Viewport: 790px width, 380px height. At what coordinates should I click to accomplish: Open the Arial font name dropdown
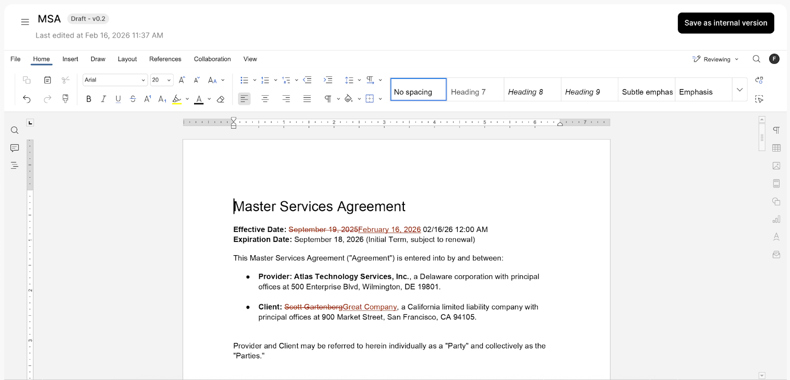115,80
